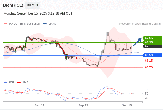Click the 66.15 support level label

(x=149, y=61)
